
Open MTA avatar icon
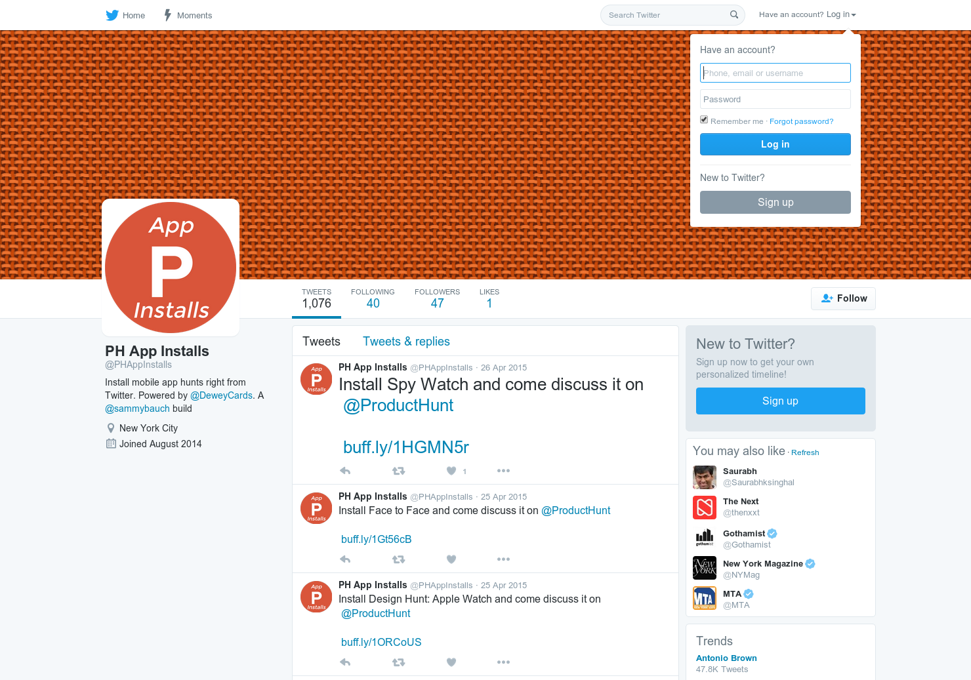point(705,598)
